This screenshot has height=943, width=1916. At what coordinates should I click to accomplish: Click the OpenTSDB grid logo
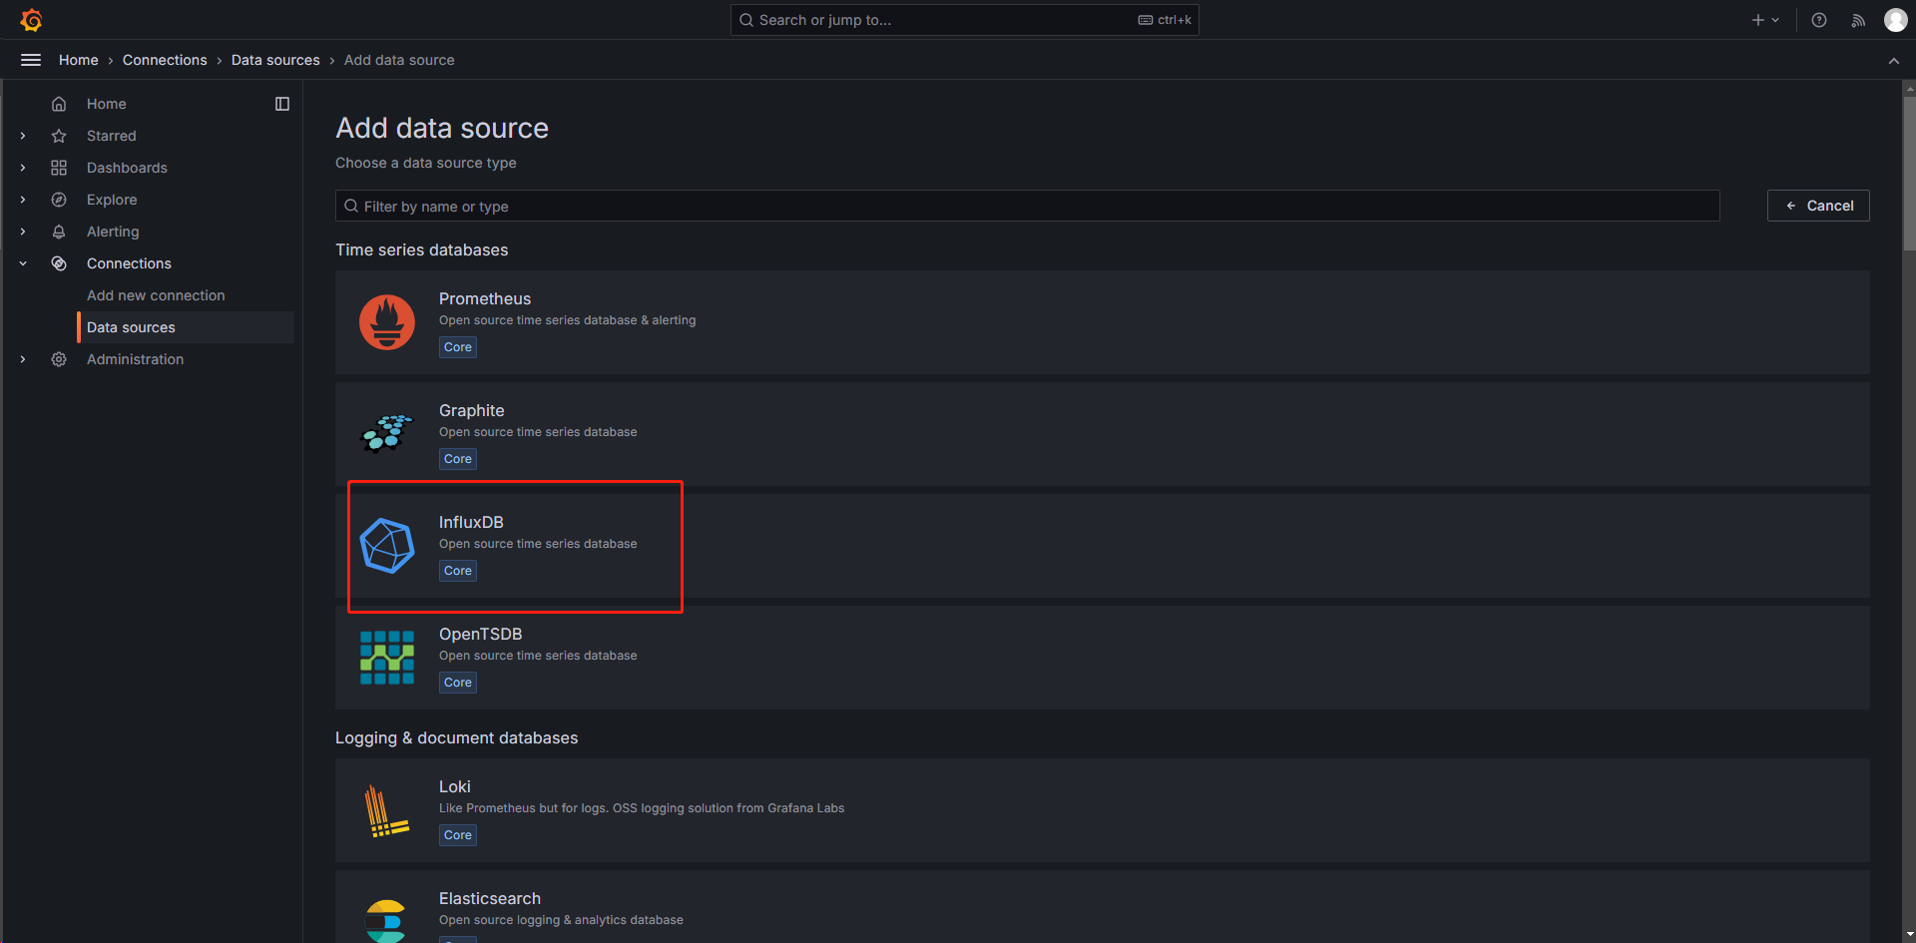click(x=387, y=658)
